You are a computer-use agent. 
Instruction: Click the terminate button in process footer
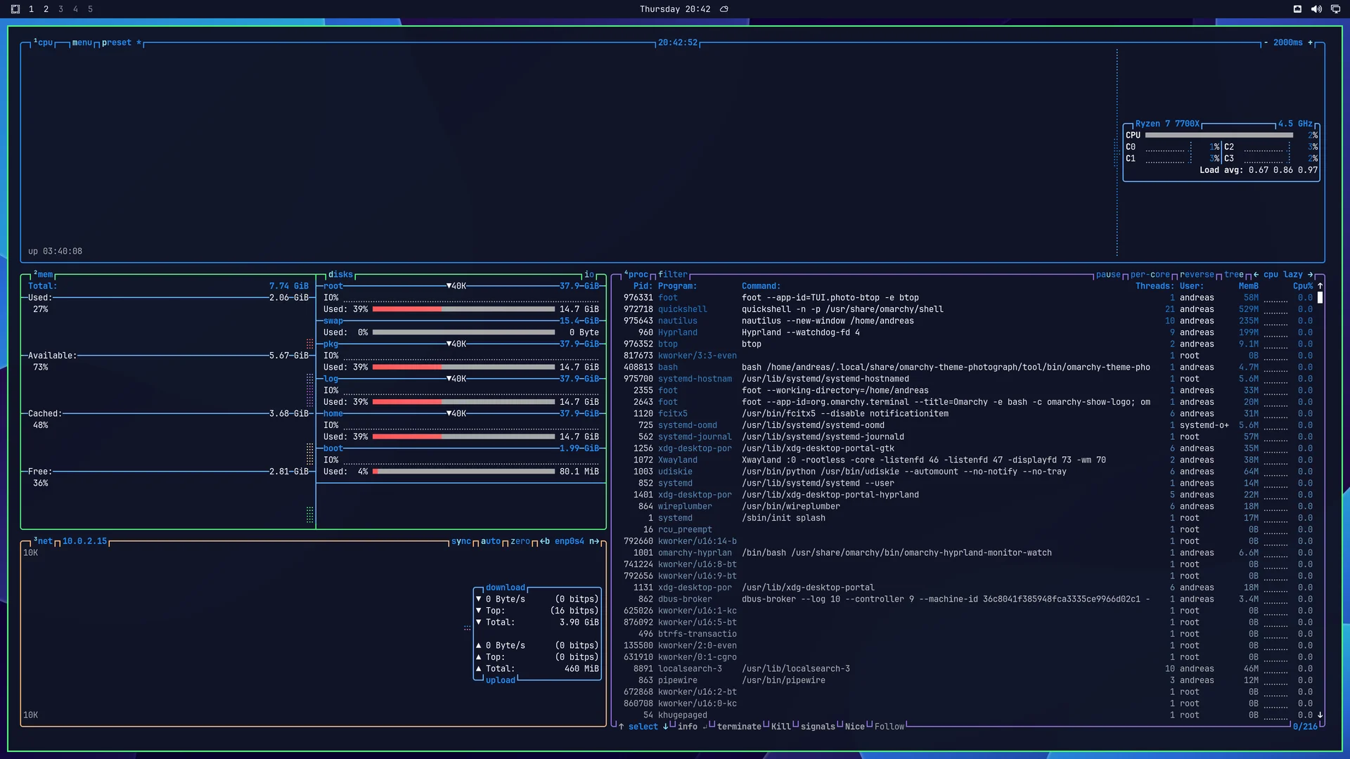point(738,727)
